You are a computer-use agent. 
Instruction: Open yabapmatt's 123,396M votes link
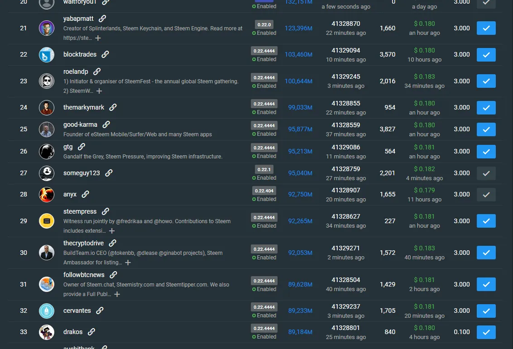tap(298, 28)
